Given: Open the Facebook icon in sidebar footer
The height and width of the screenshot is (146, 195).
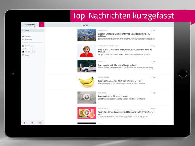Looking at the screenshot, I should pos(25,122).
